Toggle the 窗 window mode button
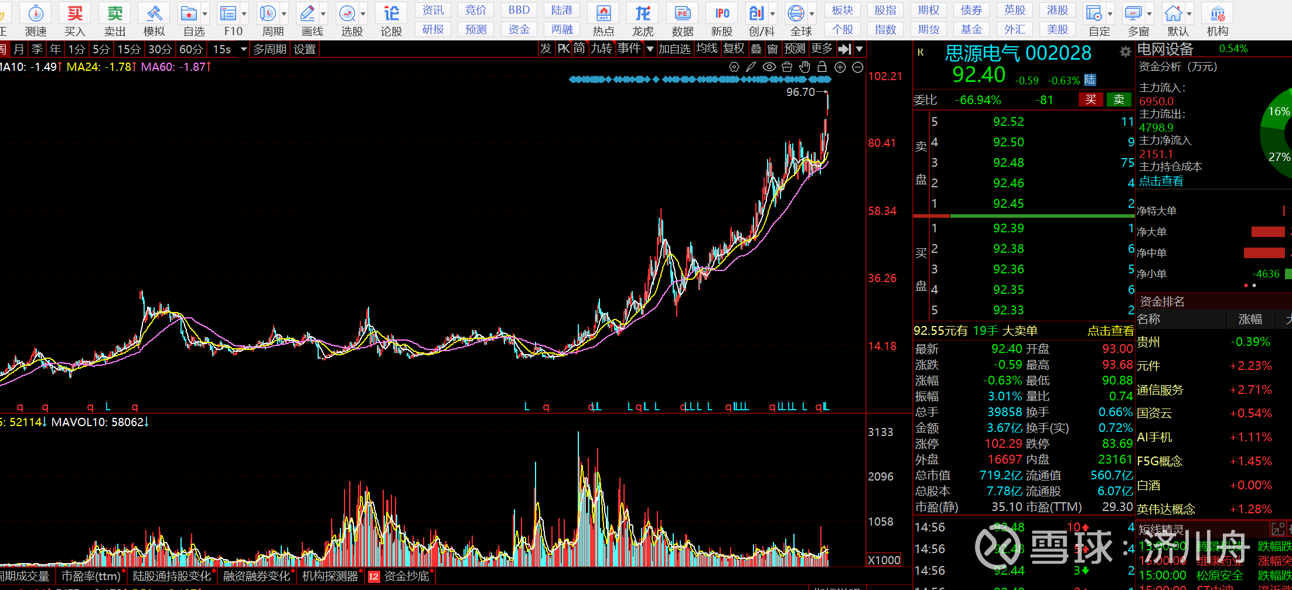This screenshot has width=1292, height=590. (x=773, y=49)
